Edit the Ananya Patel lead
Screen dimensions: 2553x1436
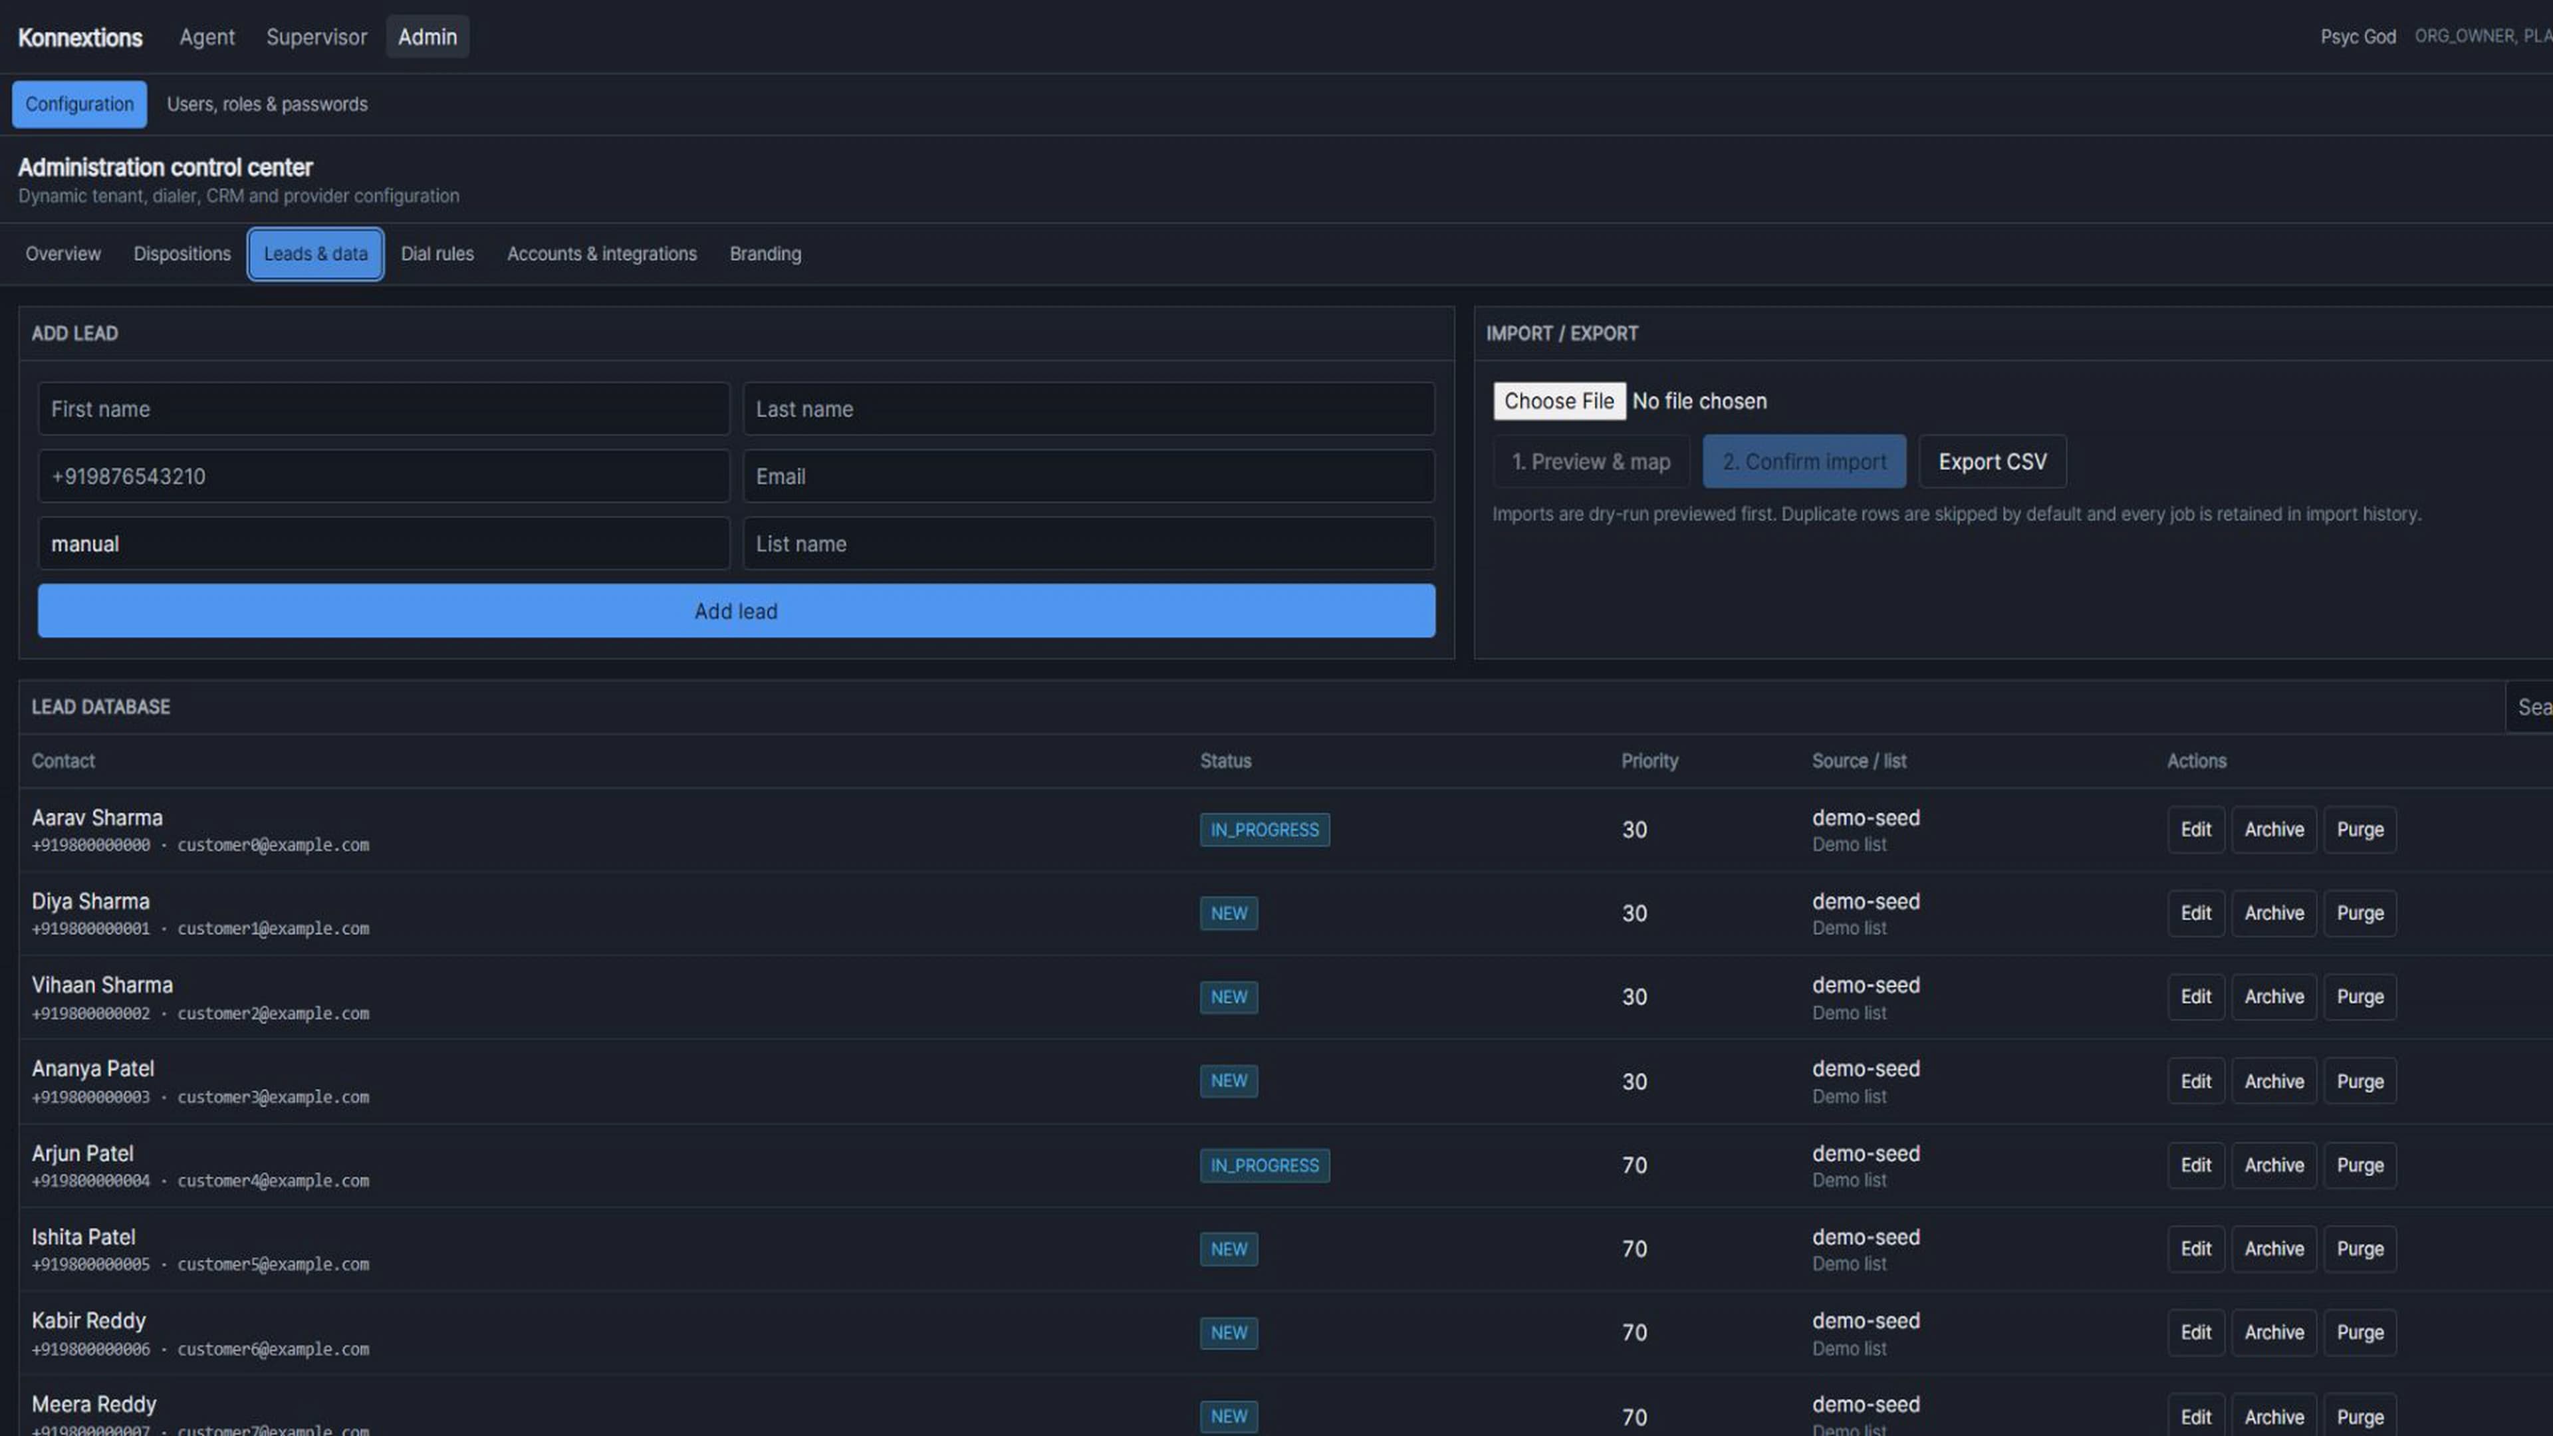(x=2195, y=1081)
